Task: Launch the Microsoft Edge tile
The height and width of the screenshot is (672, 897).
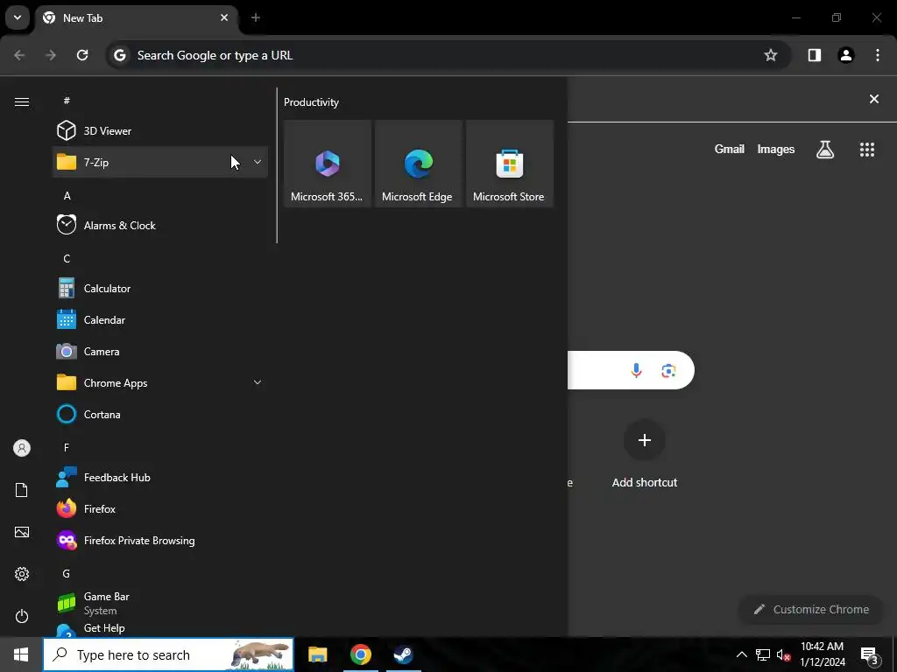Action: click(x=418, y=164)
